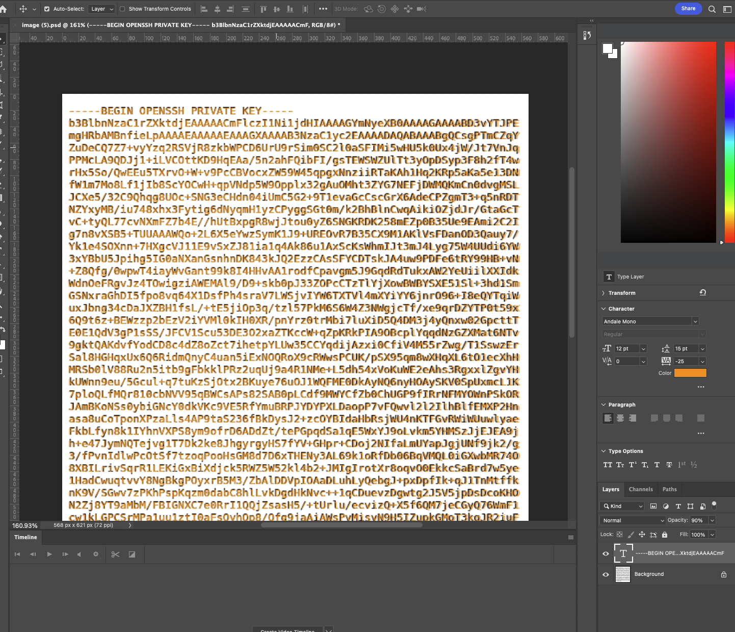
Task: Apply strikethrough in Type Options
Action: (x=669, y=465)
